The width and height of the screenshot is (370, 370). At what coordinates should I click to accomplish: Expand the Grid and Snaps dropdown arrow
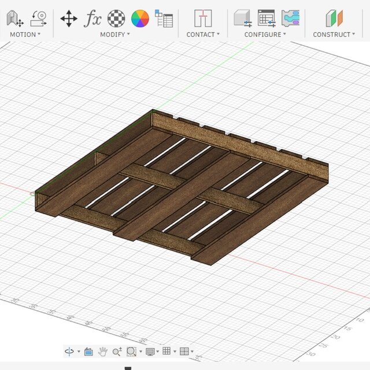click(175, 351)
